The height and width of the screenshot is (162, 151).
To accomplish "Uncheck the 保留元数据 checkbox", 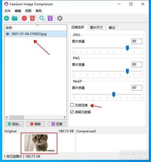I will [x=72, y=112].
